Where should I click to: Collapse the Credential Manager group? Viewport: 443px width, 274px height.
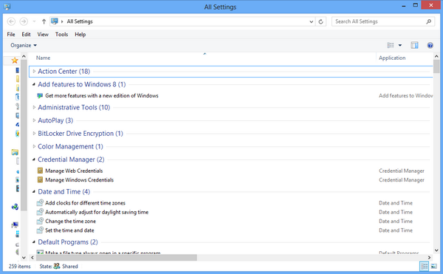point(34,160)
